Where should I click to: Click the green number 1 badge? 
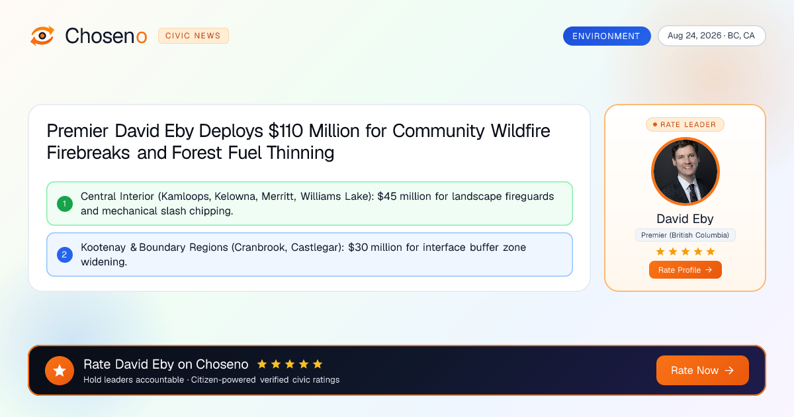64,204
